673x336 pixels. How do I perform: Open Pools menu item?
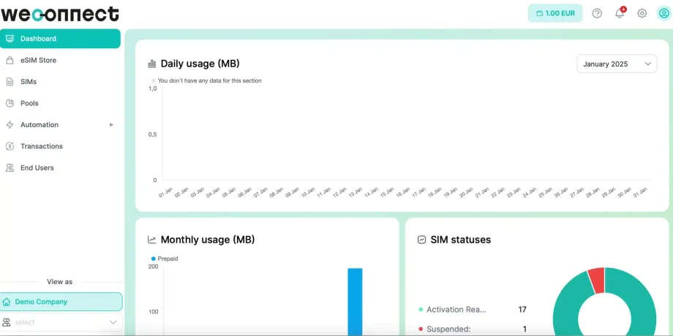click(x=60, y=103)
